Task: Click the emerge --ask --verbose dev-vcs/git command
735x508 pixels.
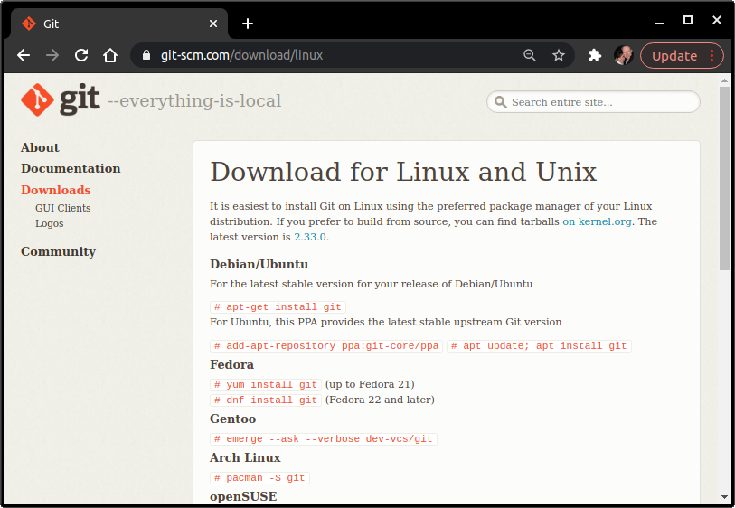Action: (324, 439)
